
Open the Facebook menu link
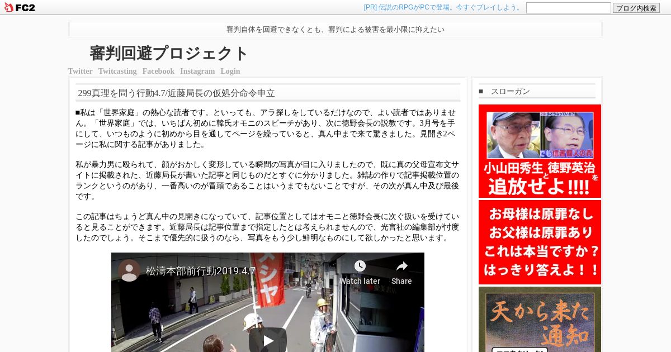pyautogui.click(x=158, y=71)
